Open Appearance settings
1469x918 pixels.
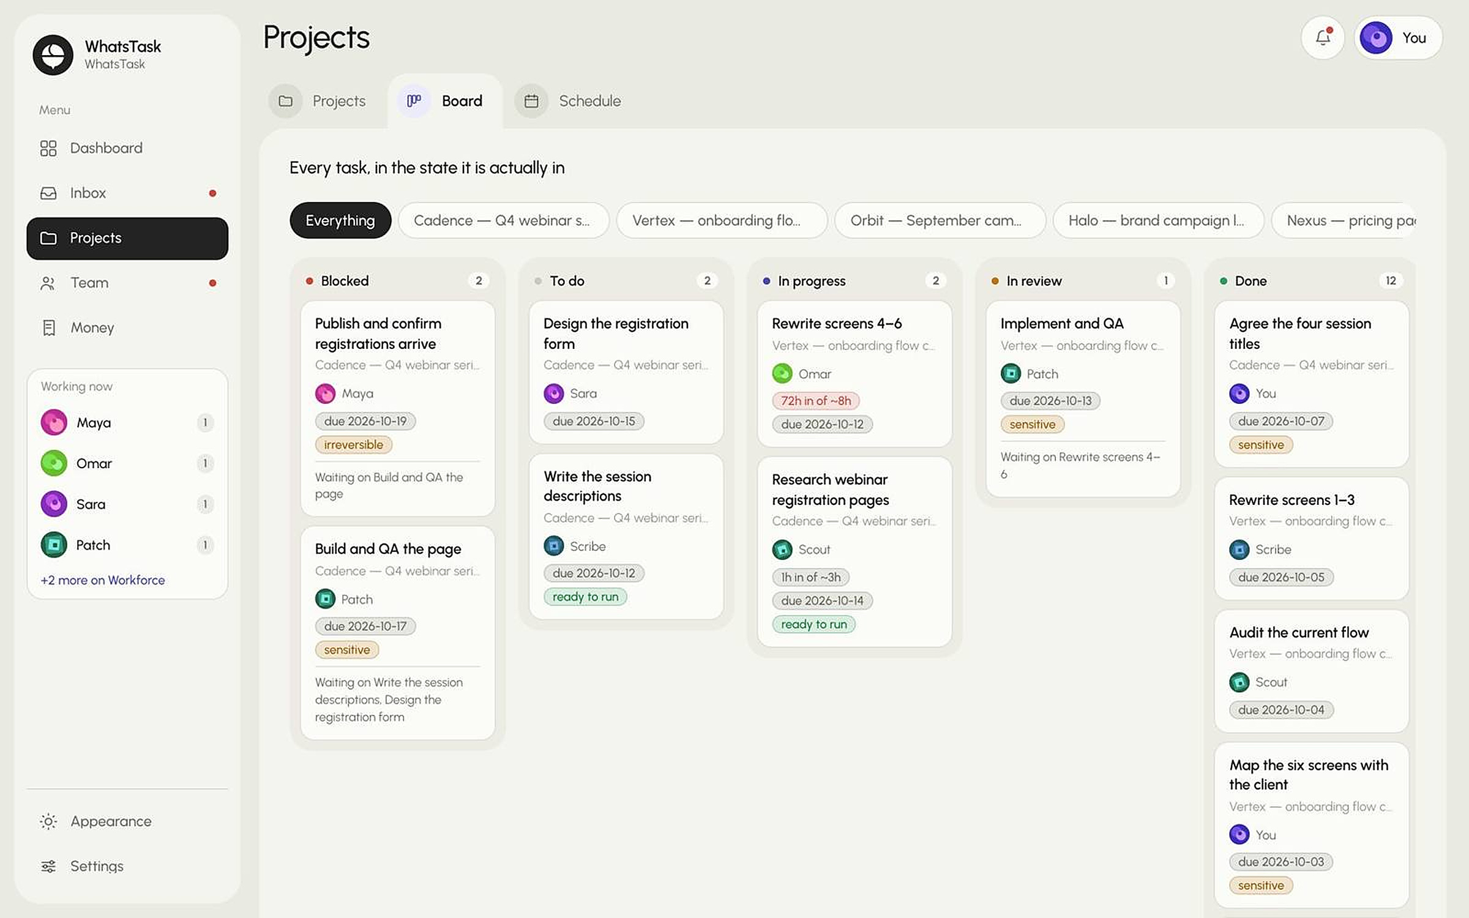point(127,821)
